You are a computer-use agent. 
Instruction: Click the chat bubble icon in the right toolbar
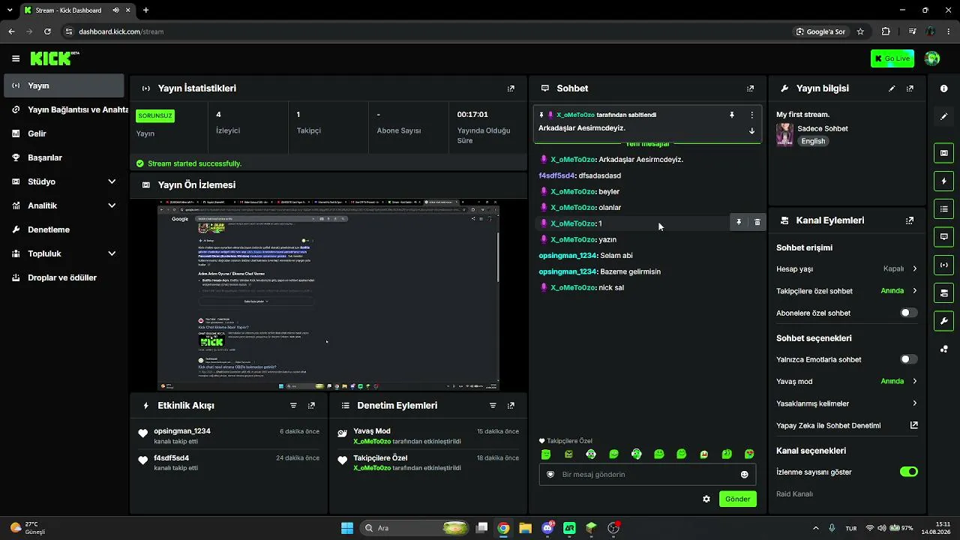click(944, 236)
